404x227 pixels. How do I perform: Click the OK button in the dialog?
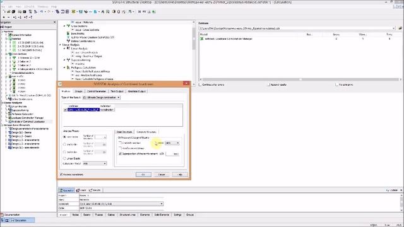click(143, 175)
